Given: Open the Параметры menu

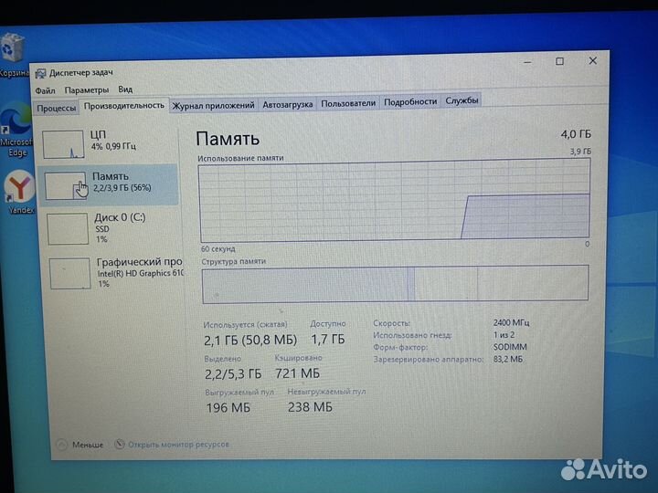Looking at the screenshot, I should [x=87, y=90].
